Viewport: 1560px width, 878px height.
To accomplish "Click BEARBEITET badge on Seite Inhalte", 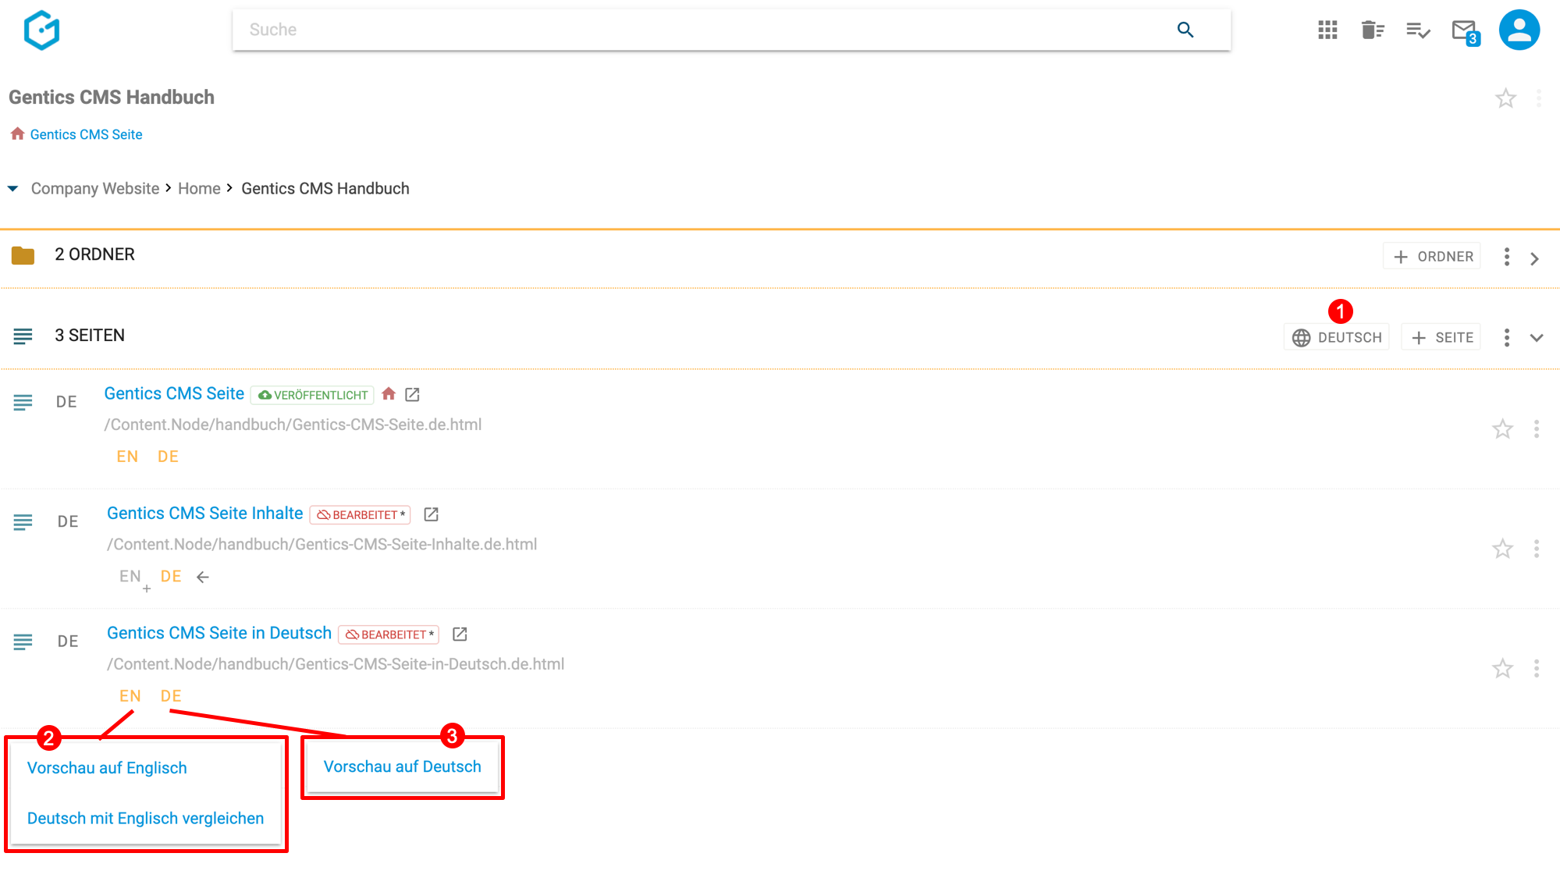I will 361,515.
